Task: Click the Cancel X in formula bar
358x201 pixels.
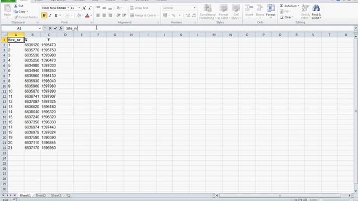Action: (x=50, y=28)
